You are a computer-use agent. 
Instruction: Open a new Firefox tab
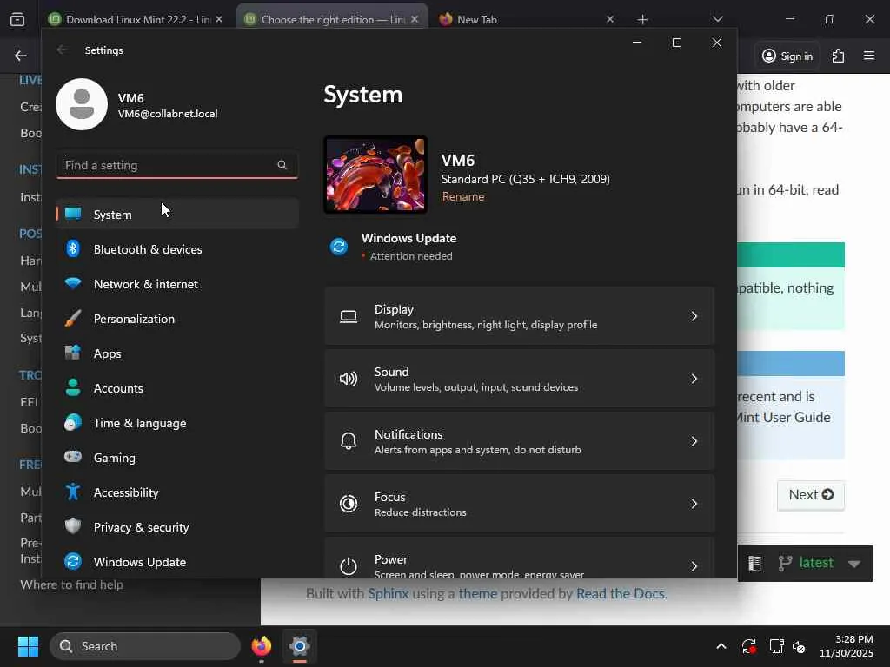coord(642,19)
